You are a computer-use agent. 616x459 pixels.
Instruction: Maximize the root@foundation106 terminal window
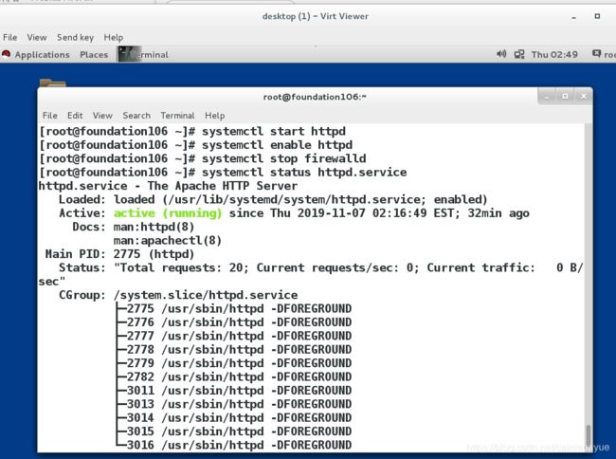point(565,97)
